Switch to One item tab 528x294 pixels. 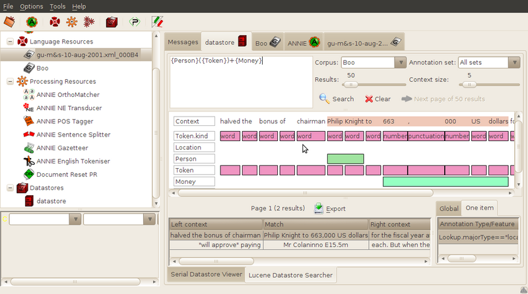[x=480, y=208]
